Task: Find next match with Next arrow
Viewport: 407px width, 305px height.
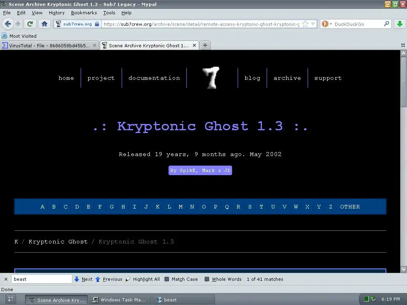Action: (x=83, y=279)
